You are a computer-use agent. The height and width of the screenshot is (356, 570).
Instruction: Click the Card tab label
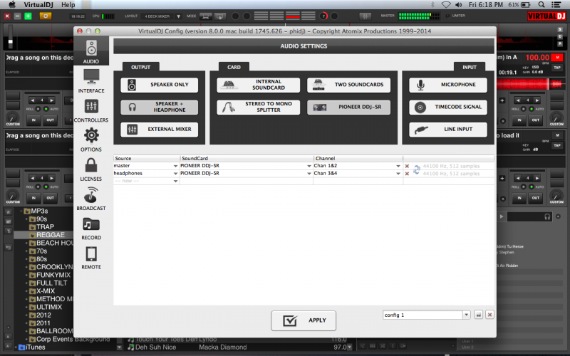tap(234, 67)
